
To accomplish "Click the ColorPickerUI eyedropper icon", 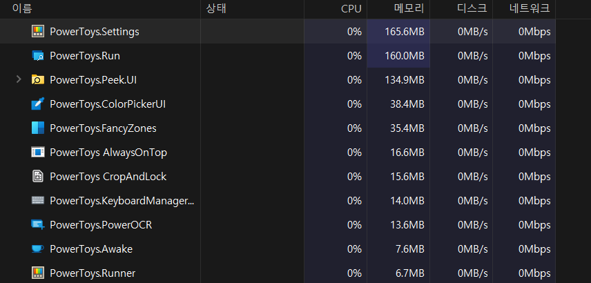I will 37,104.
